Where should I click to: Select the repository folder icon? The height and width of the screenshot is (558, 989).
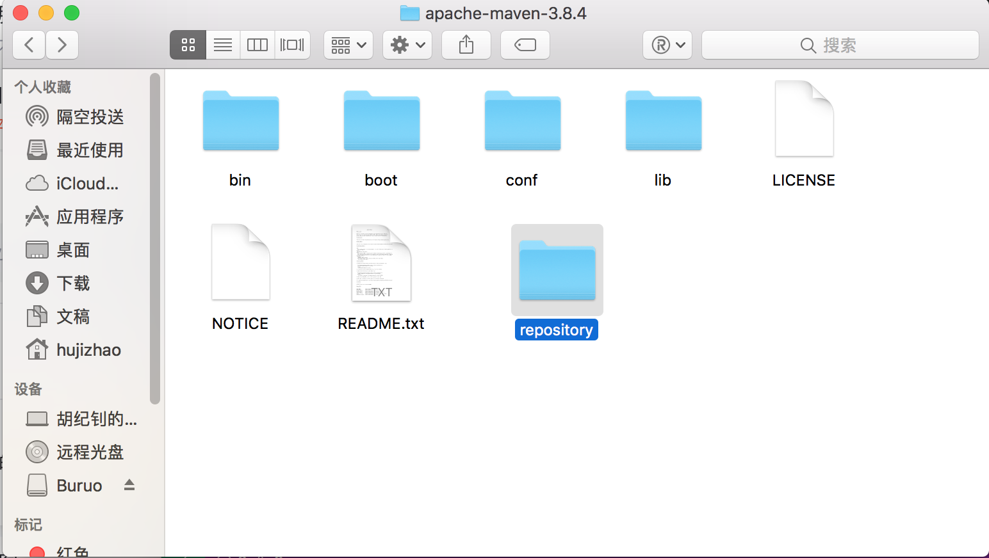[557, 270]
